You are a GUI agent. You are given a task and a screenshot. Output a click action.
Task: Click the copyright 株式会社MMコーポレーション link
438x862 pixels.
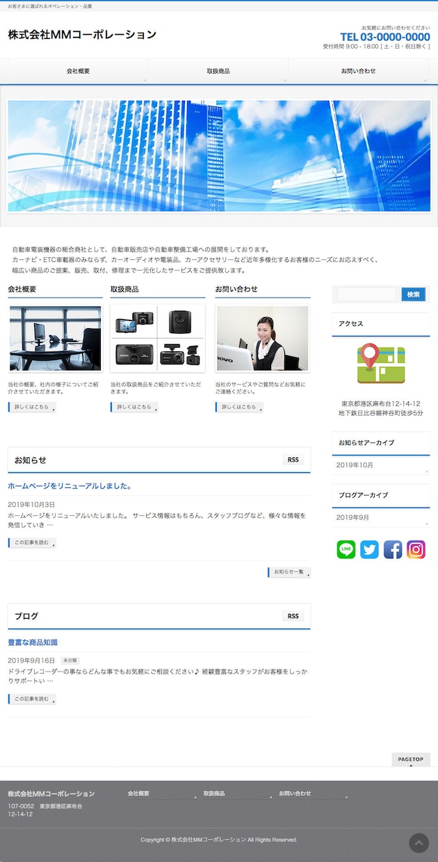[209, 840]
